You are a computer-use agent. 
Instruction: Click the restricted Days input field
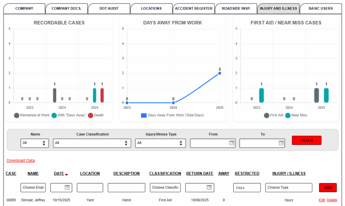(x=247, y=188)
